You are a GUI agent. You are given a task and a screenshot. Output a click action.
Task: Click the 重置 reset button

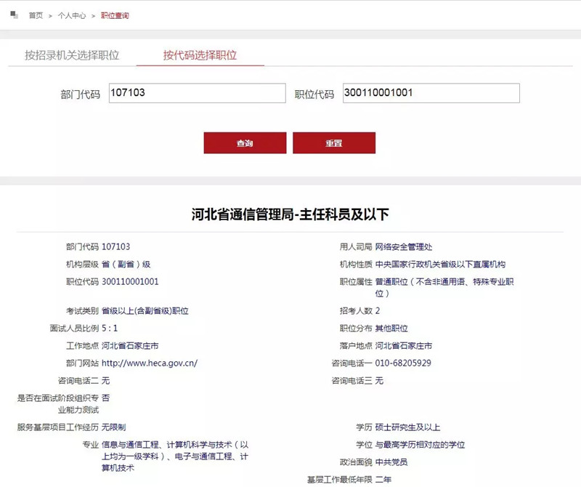tap(334, 142)
